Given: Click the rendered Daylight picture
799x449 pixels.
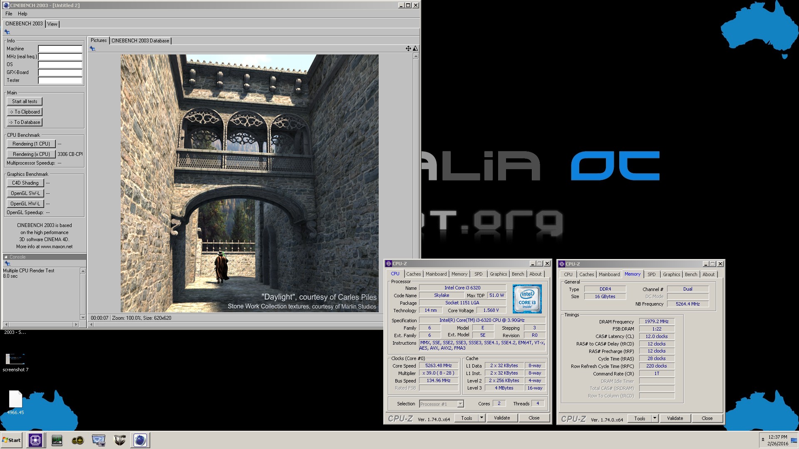Looking at the screenshot, I should (x=250, y=183).
